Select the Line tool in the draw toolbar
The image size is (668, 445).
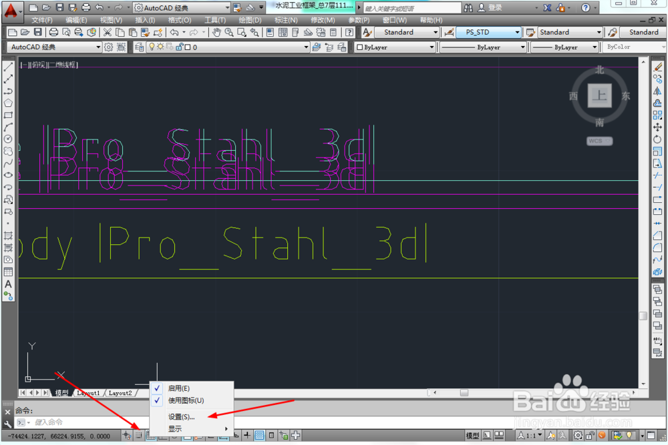point(8,67)
